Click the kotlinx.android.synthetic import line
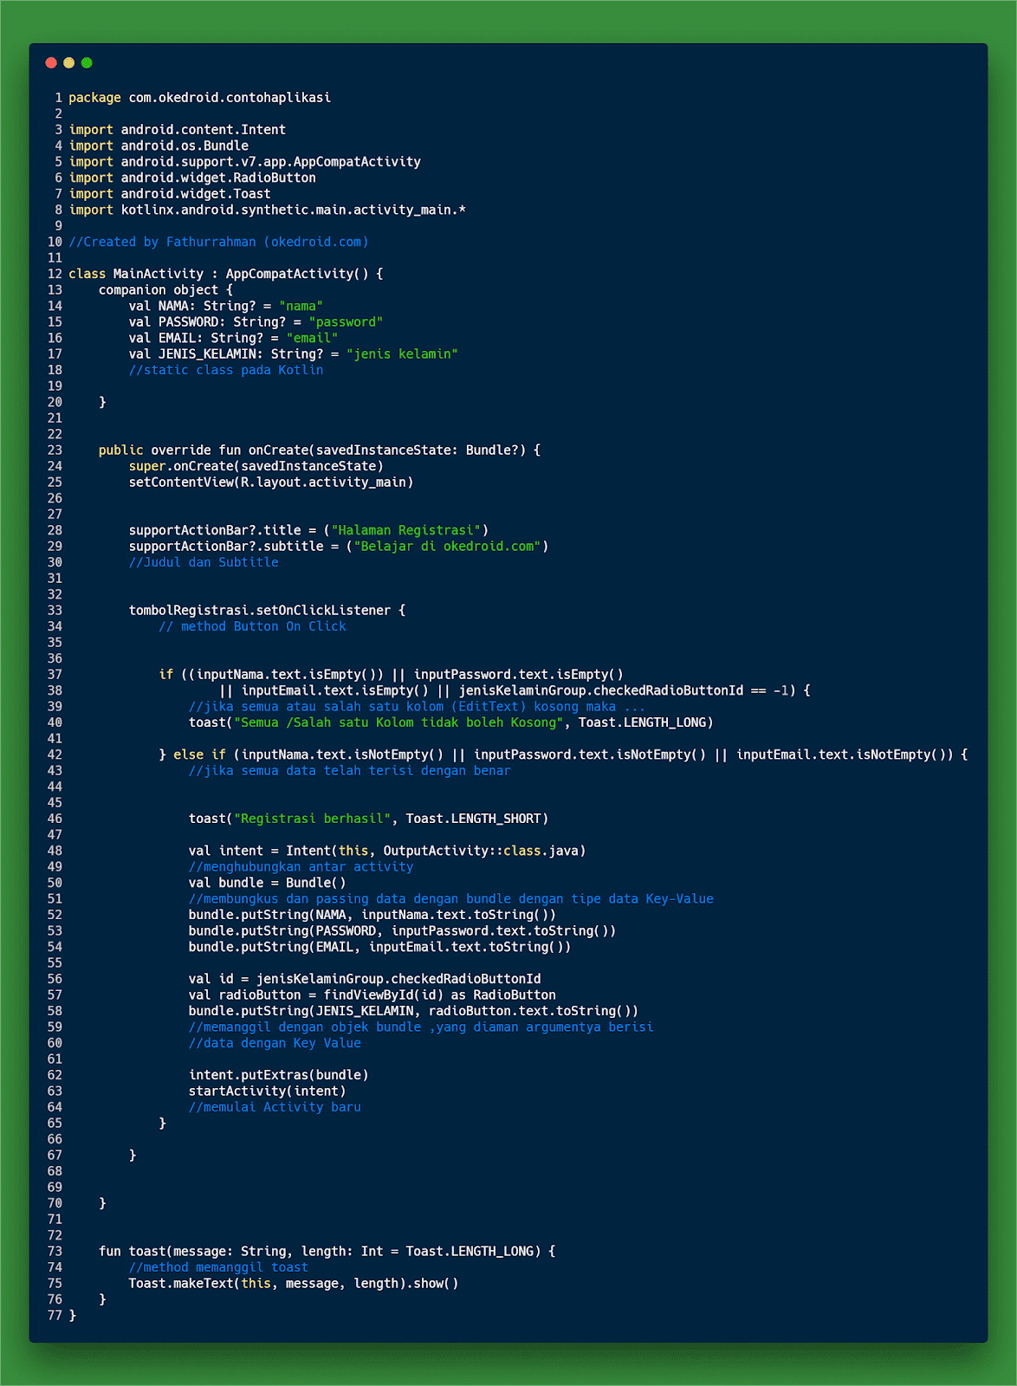This screenshot has height=1386, width=1017. coord(268,210)
